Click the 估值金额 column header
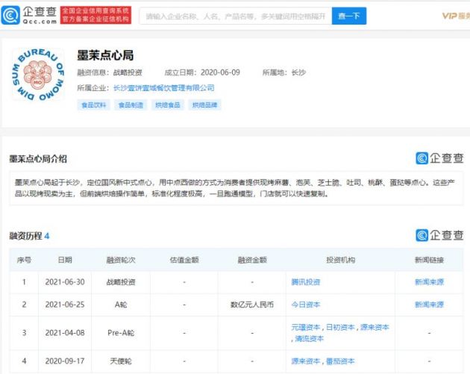 tap(184, 260)
